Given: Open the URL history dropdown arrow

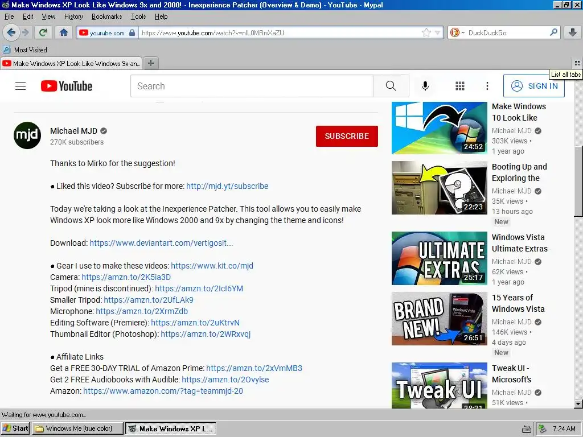Looking at the screenshot, I should click(438, 32).
